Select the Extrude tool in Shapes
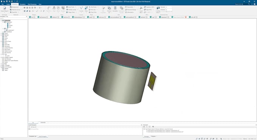This screenshot has width=257, height=140. point(25,11)
